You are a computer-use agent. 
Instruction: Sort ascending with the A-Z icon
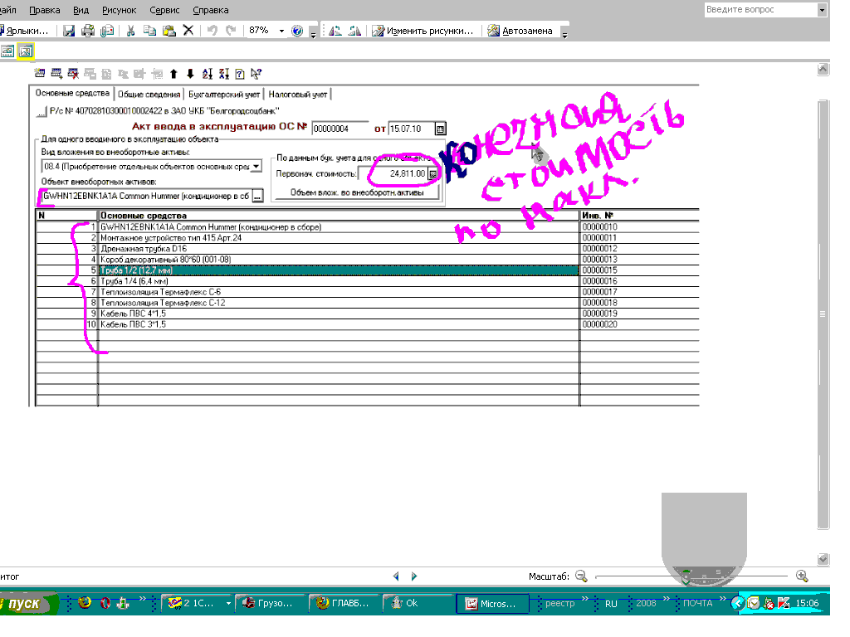[207, 74]
